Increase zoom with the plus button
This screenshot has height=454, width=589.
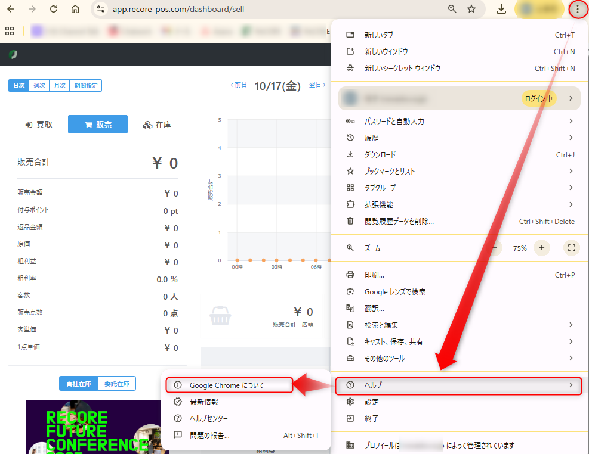pos(542,248)
